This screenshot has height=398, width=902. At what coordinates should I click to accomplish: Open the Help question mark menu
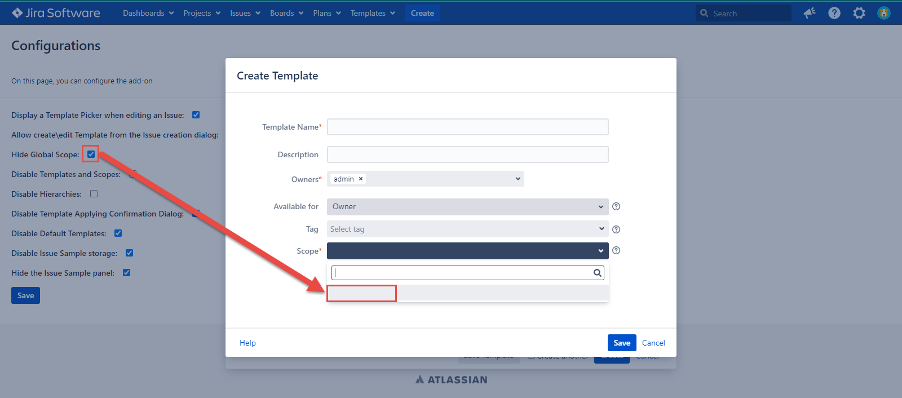[x=834, y=13]
